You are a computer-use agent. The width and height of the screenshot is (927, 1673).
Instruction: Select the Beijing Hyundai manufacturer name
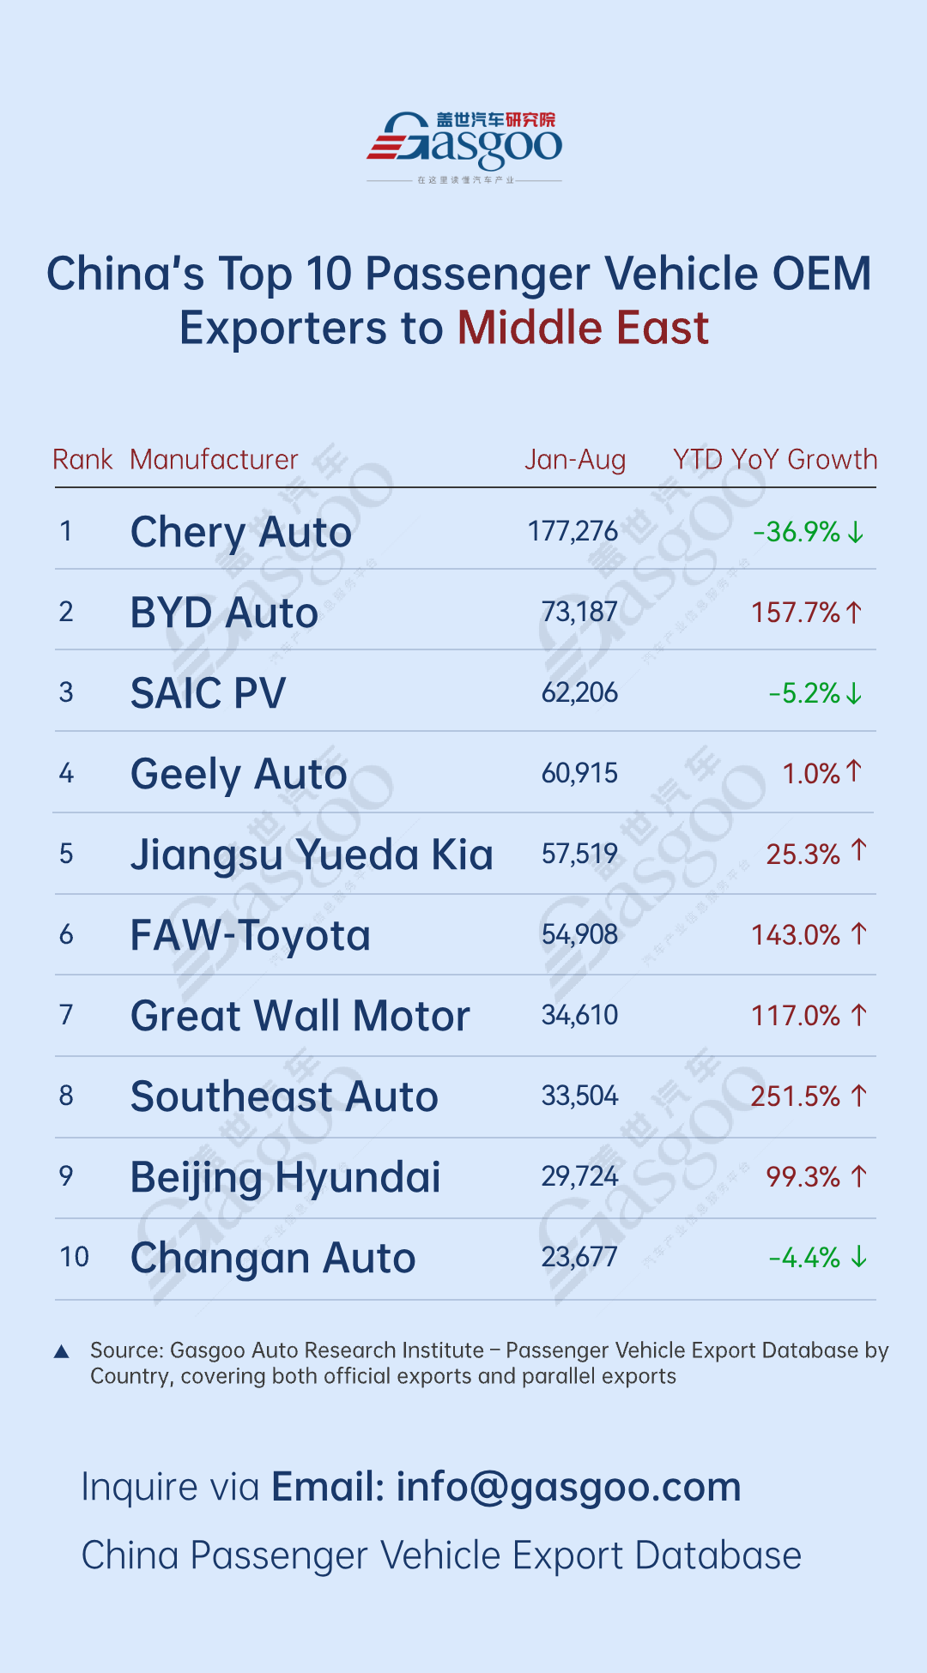(x=285, y=1177)
